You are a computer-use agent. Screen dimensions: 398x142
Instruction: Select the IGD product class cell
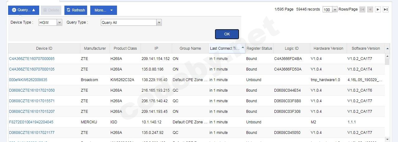(114, 122)
